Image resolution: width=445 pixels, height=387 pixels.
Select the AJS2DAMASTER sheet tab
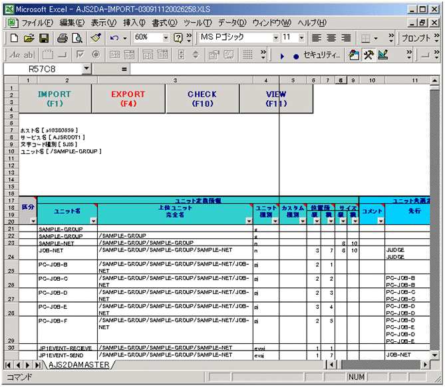point(78,365)
